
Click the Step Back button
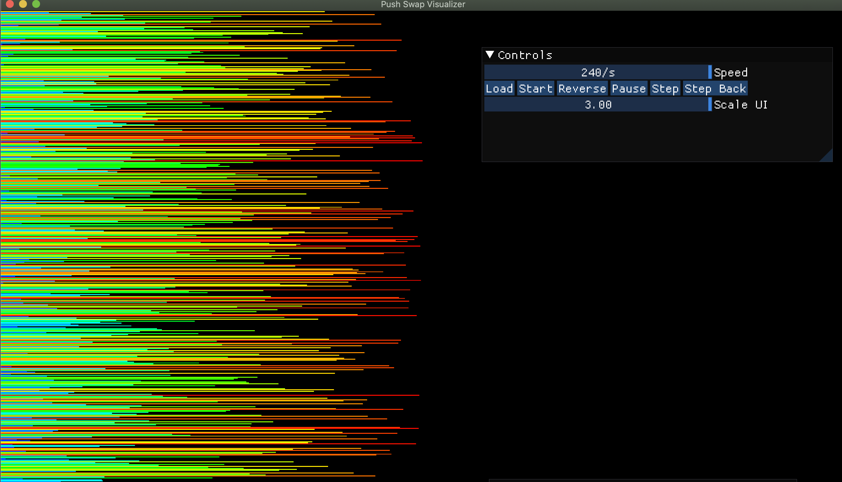coord(715,89)
